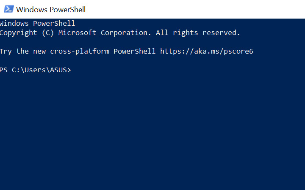305x190 pixels.
Task: Click the words Microsoft Corporation
Action: (x=105, y=33)
